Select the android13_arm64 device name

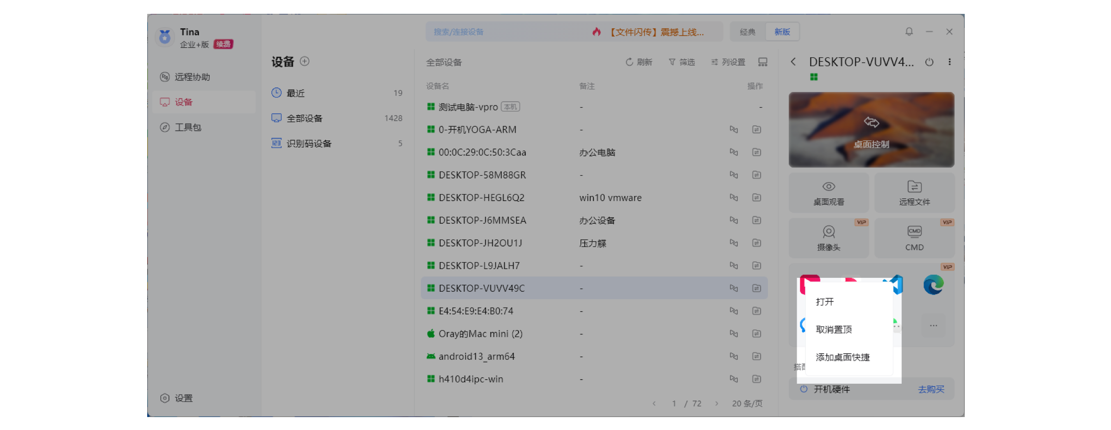point(476,356)
